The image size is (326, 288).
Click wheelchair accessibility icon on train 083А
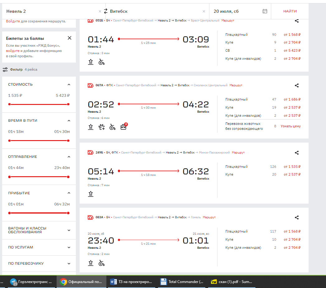pos(101,263)
